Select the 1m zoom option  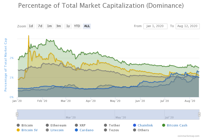[49, 26]
